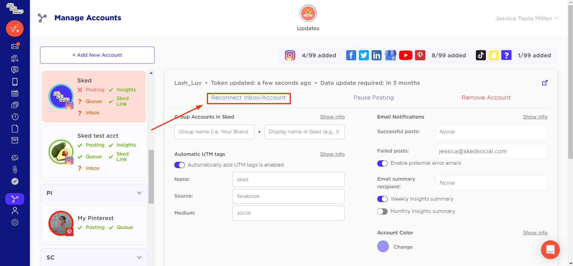Image resolution: width=573 pixels, height=266 pixels.
Task: Open the create post magic wand button
Action: point(15,29)
